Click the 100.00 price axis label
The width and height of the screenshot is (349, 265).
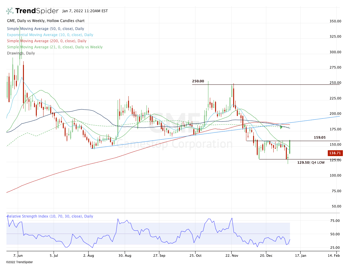(x=336, y=175)
